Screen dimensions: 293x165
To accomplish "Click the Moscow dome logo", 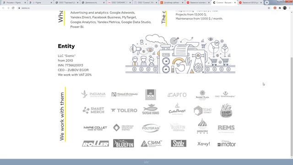I will [202, 126].
